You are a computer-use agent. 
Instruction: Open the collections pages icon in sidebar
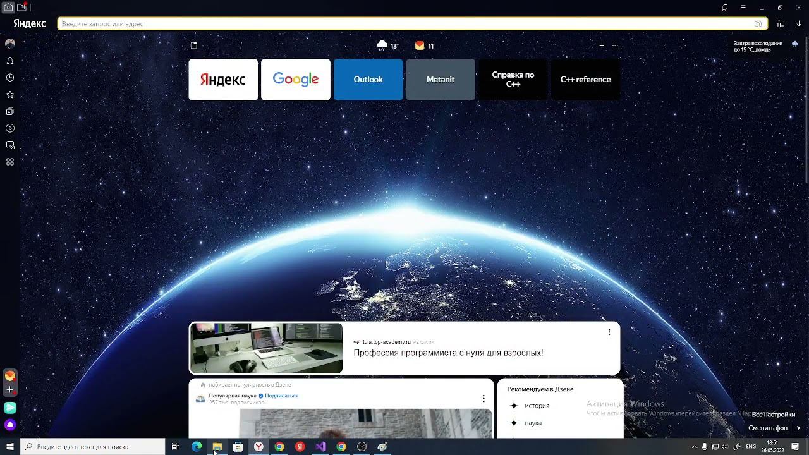tap(10, 112)
